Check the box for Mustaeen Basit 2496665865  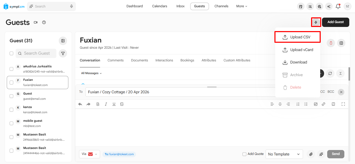click(x=11, y=137)
